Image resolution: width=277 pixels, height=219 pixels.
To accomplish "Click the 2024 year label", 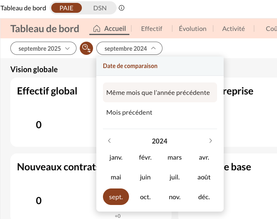I will (160, 141).
